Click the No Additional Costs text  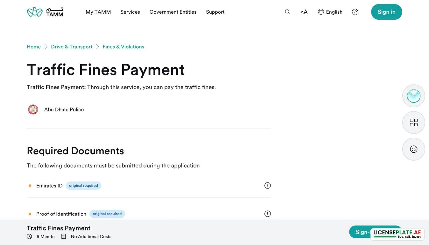91,236
